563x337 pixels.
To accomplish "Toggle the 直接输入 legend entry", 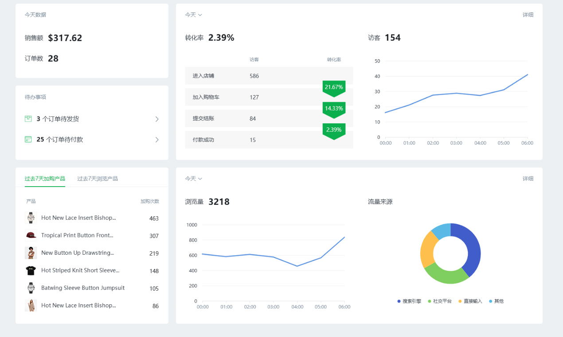I will tap(470, 301).
